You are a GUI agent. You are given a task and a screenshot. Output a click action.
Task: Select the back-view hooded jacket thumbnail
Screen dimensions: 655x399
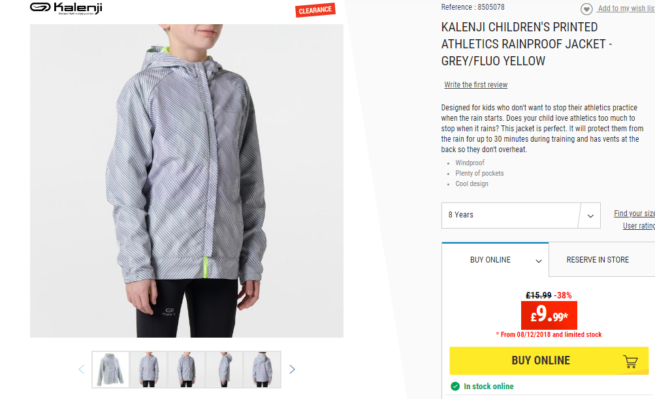click(x=263, y=370)
